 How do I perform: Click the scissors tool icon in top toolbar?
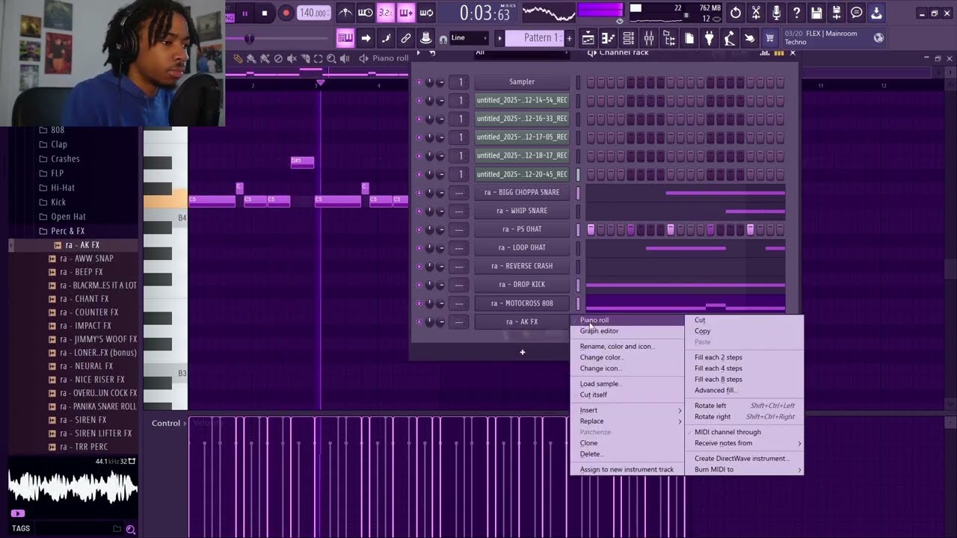click(x=756, y=13)
